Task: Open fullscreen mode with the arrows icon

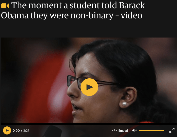Action: click(172, 130)
